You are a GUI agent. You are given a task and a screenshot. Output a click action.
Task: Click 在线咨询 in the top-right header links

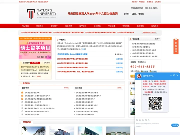coord(157,2)
